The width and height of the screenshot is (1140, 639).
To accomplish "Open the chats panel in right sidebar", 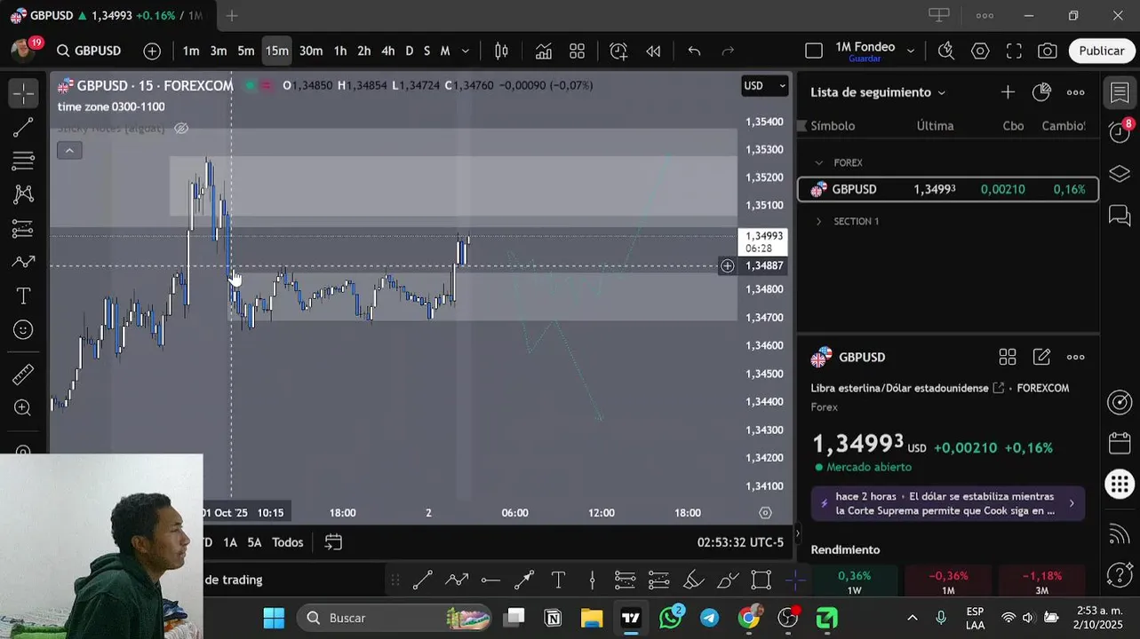I will 1120,215.
